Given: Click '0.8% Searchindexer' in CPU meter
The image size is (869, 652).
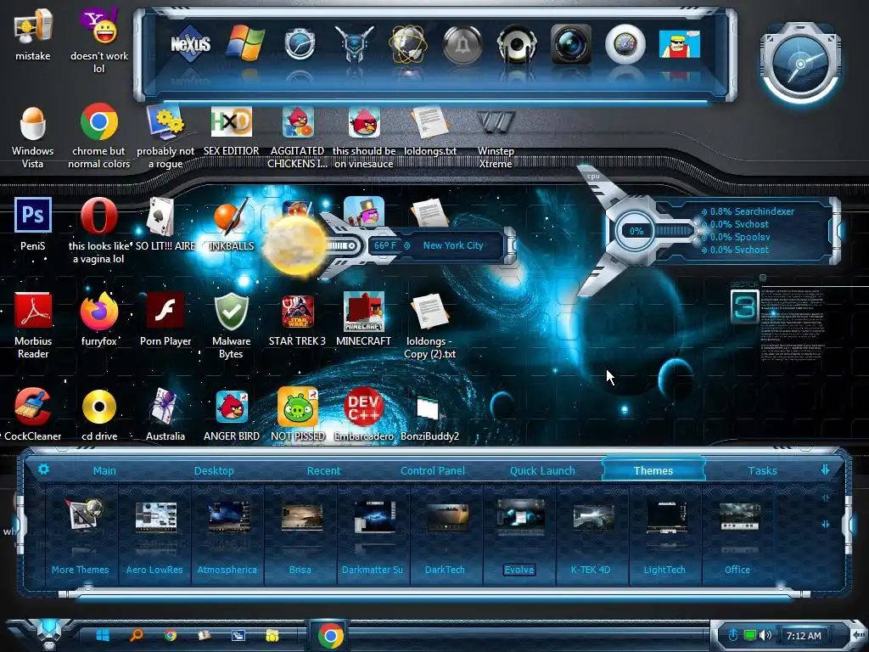Looking at the screenshot, I should [752, 211].
